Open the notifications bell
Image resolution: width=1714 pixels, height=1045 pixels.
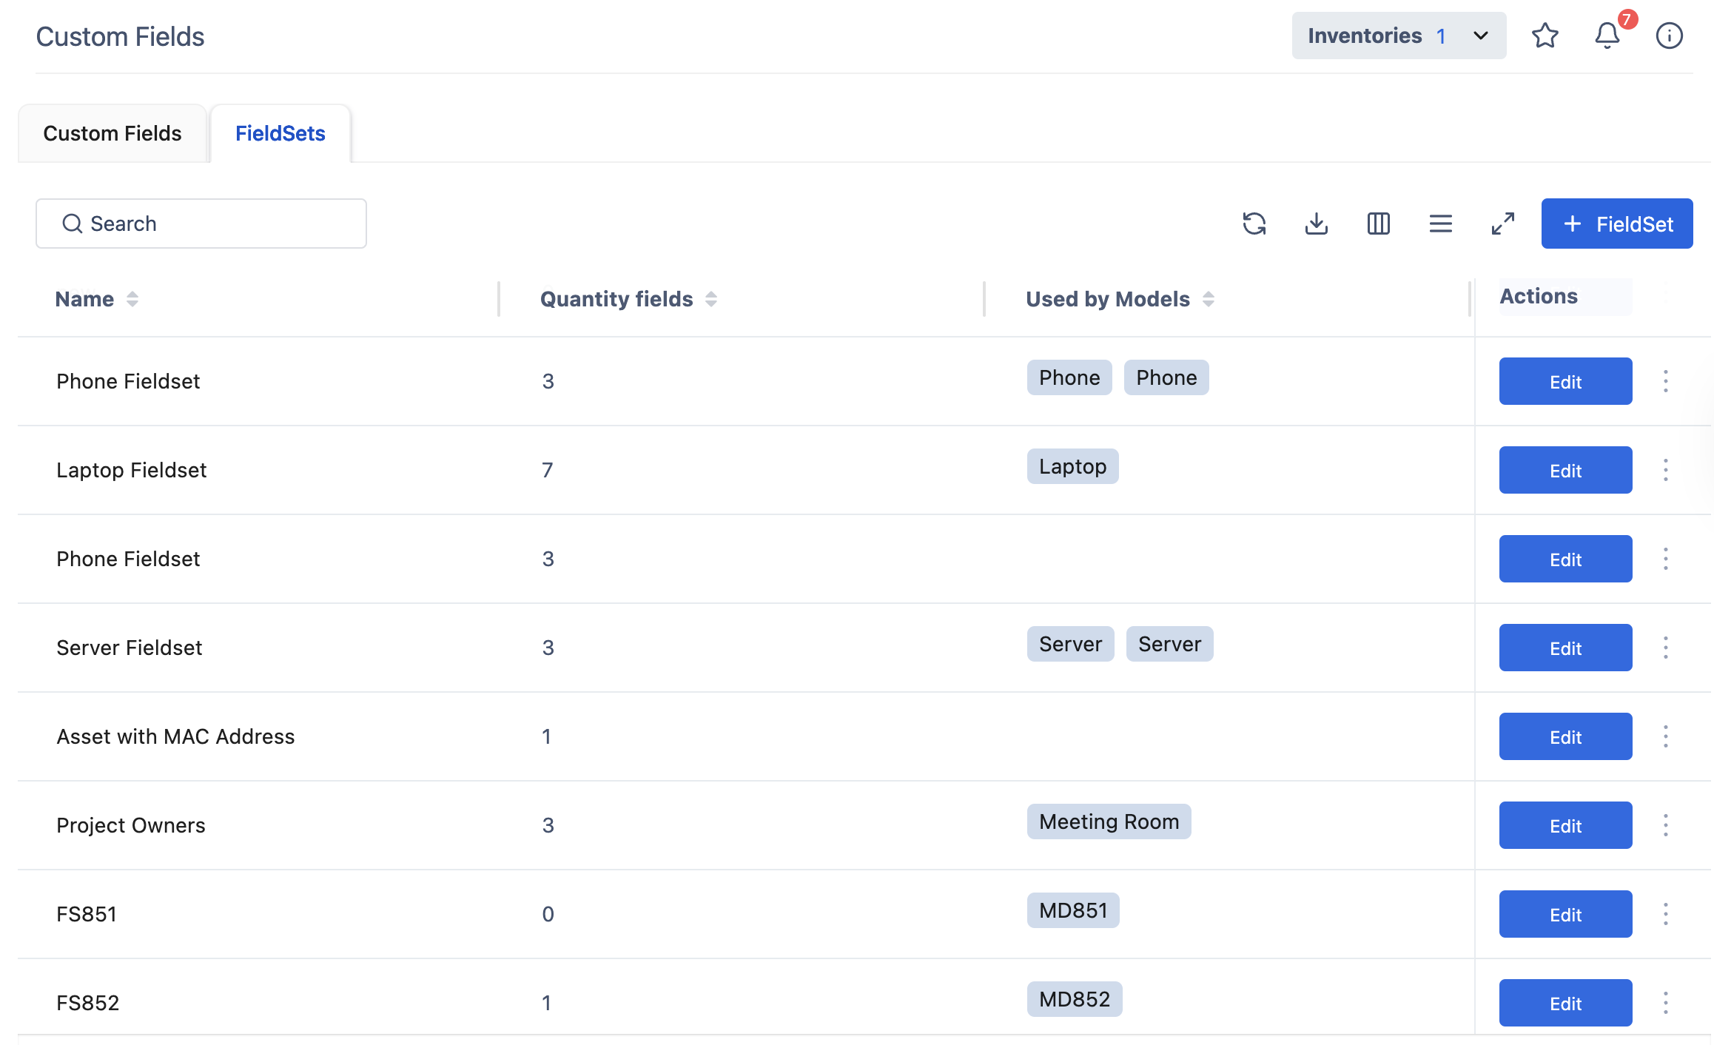coord(1607,36)
